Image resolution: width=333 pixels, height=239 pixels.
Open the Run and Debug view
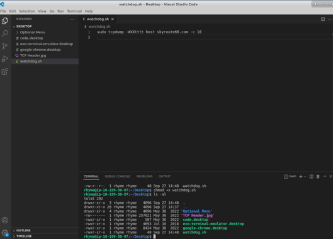coord(5,58)
